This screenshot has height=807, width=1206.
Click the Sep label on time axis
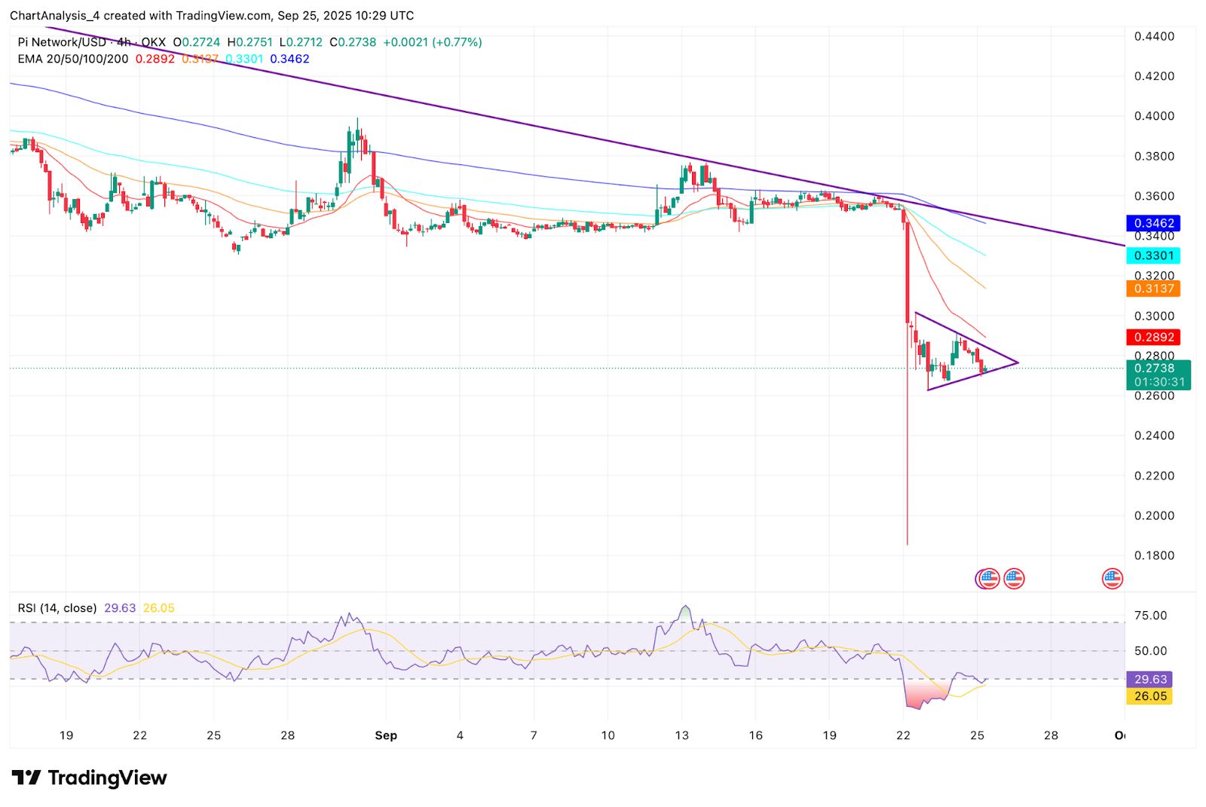(x=386, y=735)
